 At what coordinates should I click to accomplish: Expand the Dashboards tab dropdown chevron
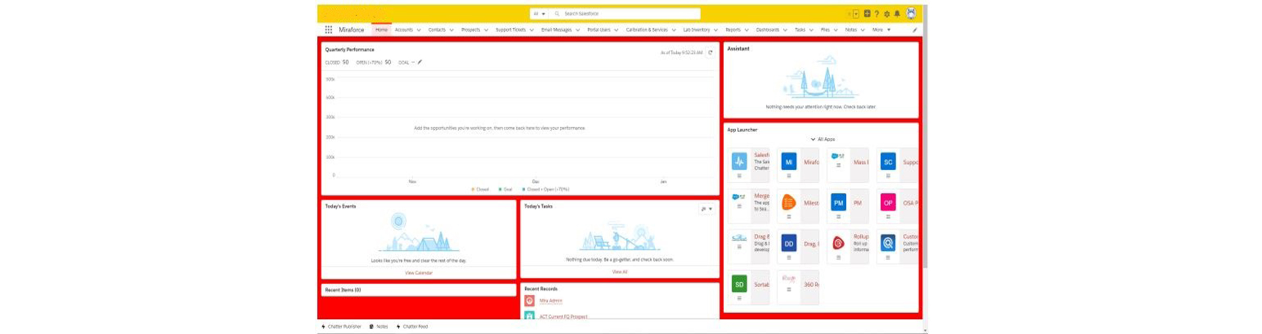785,30
